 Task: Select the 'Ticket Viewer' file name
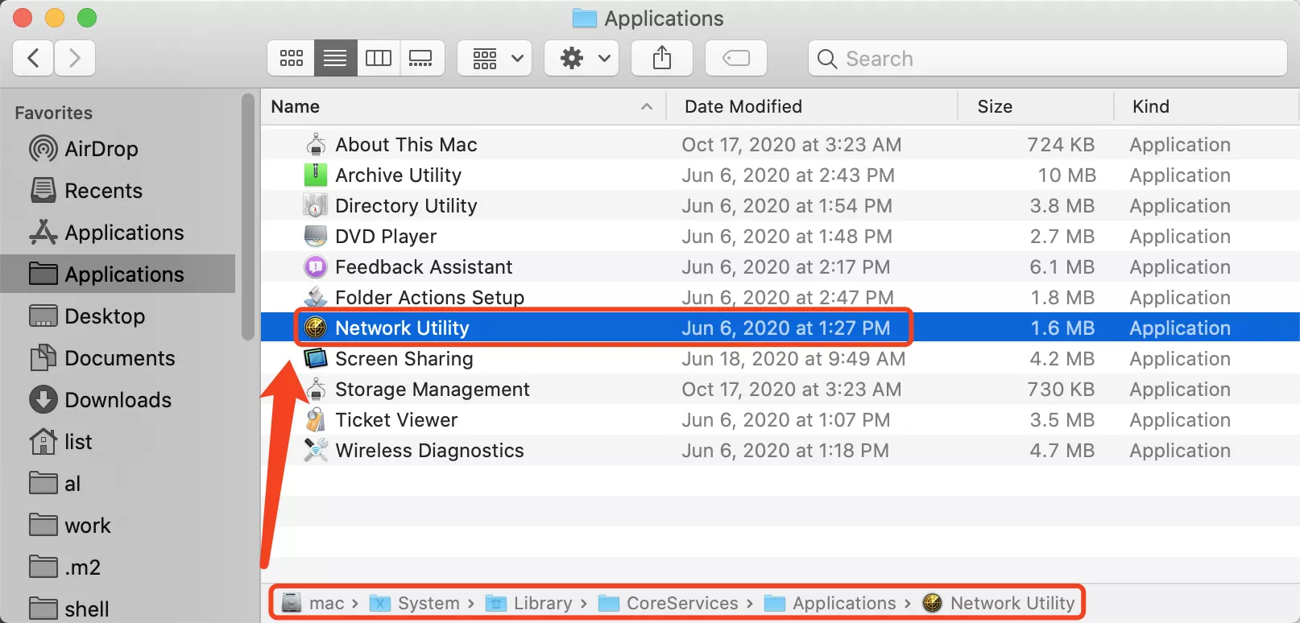tap(396, 420)
